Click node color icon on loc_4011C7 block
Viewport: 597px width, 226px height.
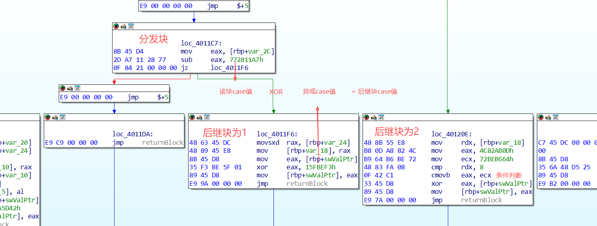[x=116, y=26]
